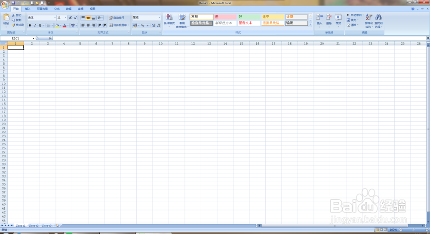Image resolution: width=430 pixels, height=234 pixels.
Task: Increase indent in alignment group
Action: tap(104, 25)
